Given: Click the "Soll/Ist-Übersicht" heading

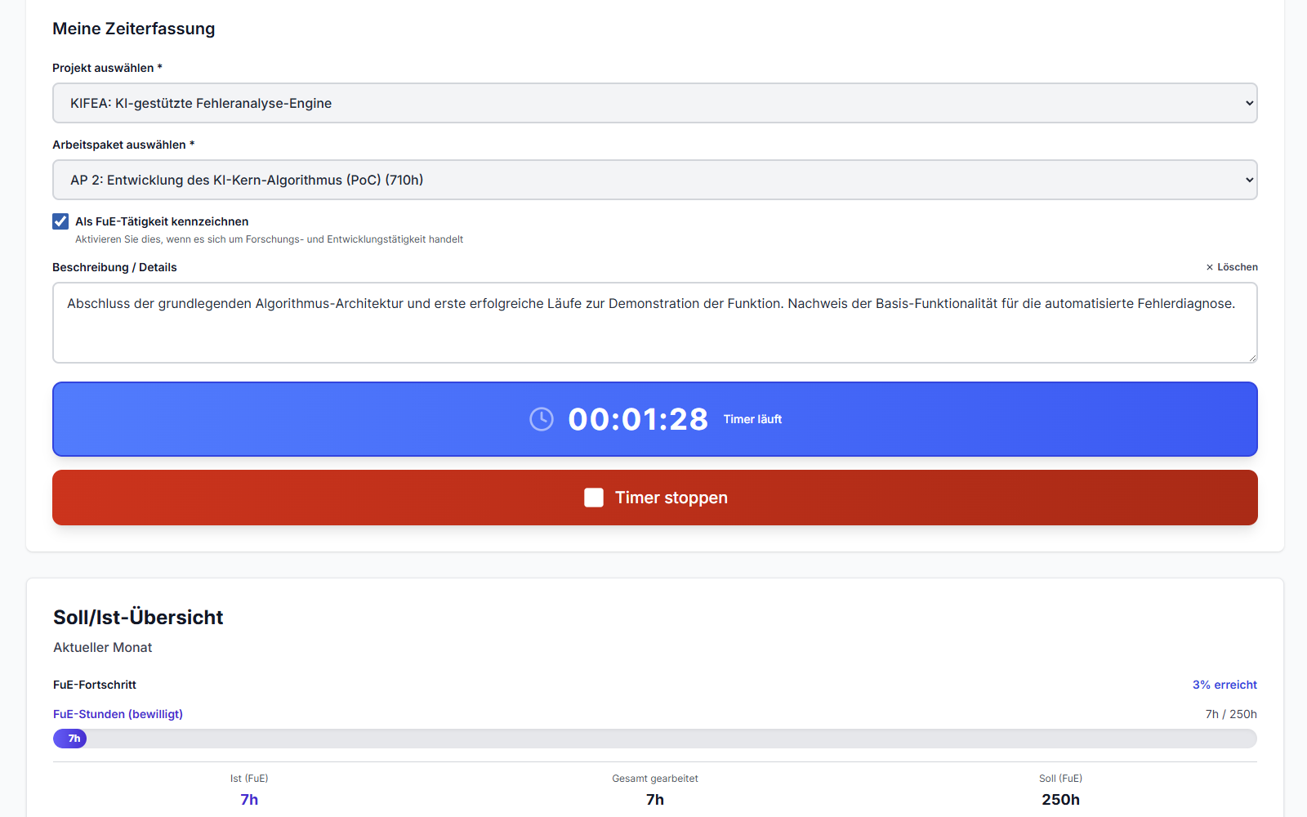Looking at the screenshot, I should (137, 617).
